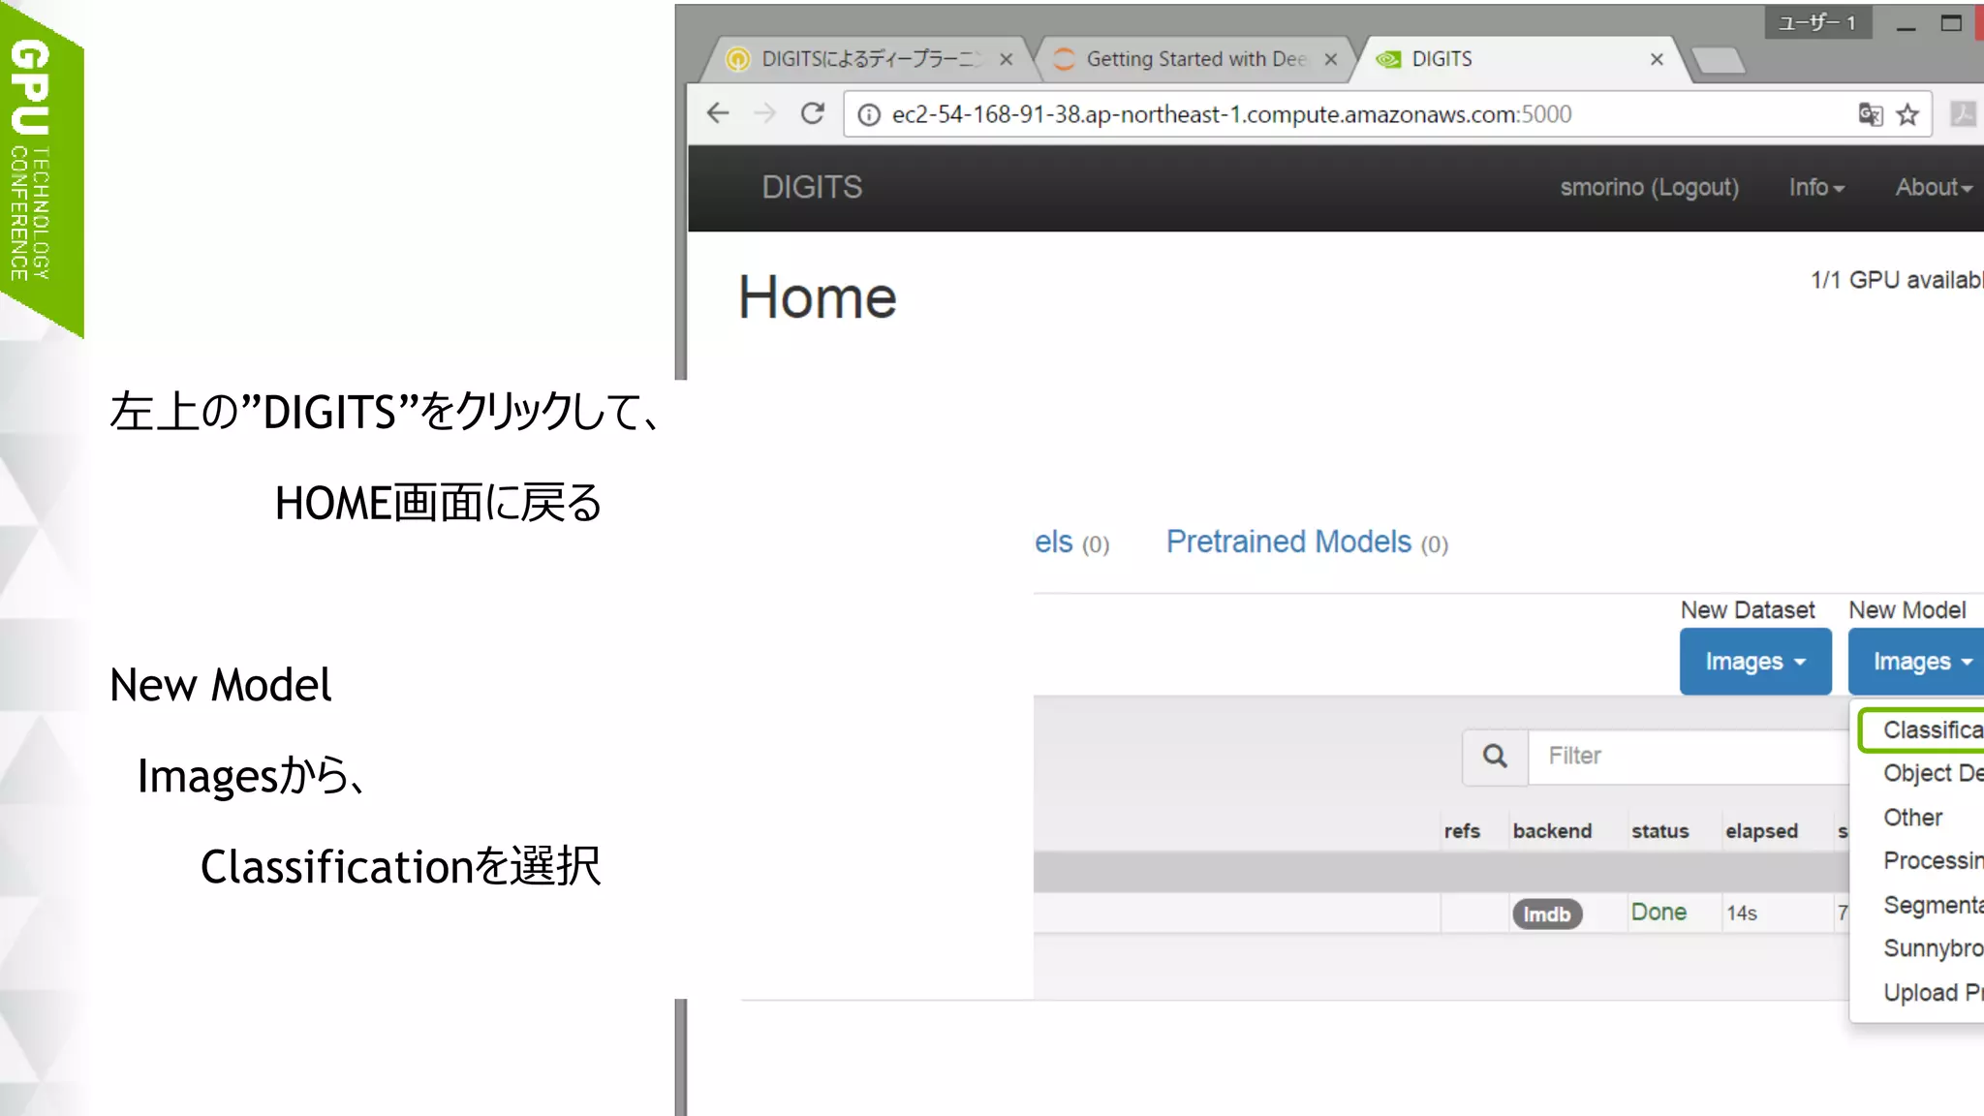Click smorino (Logout) link

pos(1649,187)
